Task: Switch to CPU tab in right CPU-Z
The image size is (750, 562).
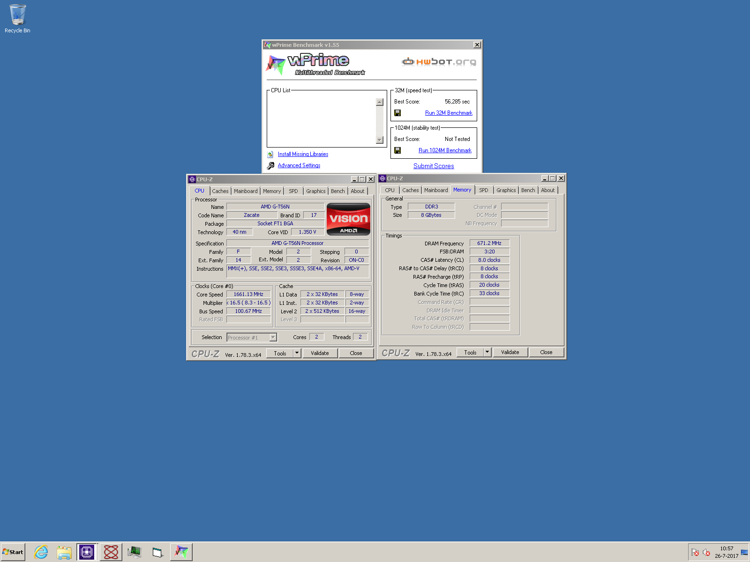Action: click(x=390, y=190)
